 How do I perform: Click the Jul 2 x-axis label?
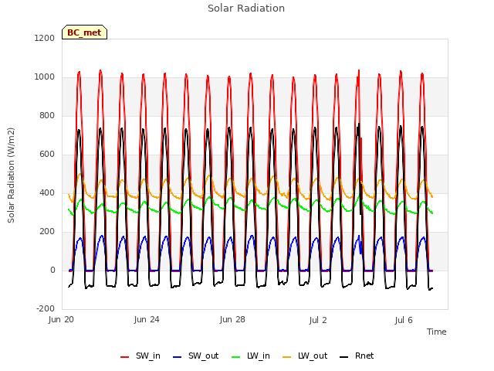318,321
